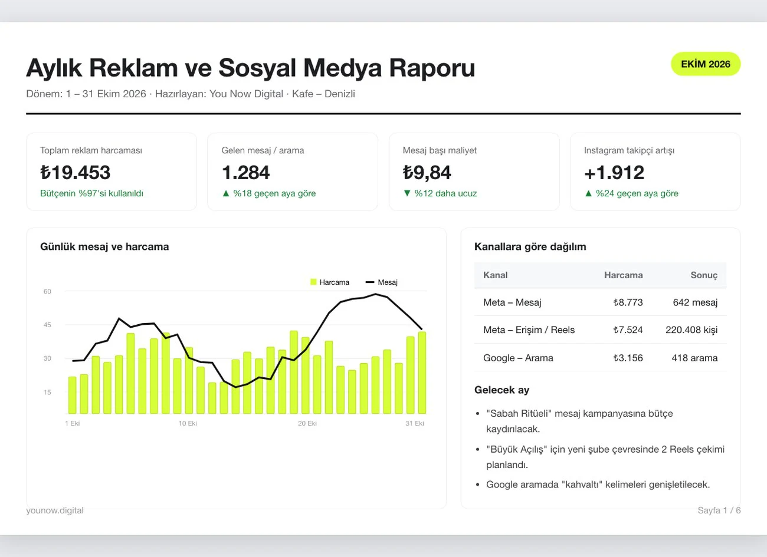Viewport: 767px width, 557px height.
Task: Click the Mesaj başı maliyet label
Action: [x=440, y=150]
